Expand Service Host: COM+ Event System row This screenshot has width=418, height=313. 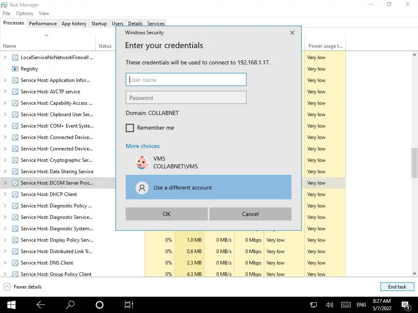[5, 126]
